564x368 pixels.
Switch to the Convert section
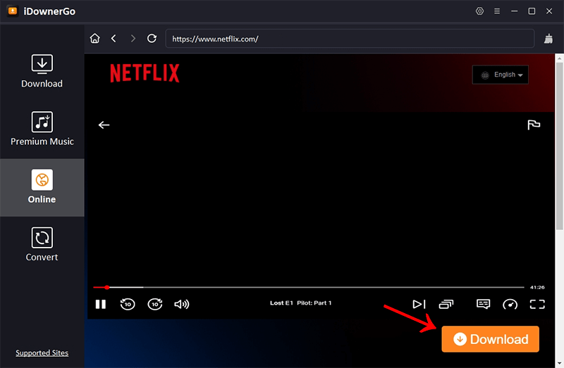[42, 244]
